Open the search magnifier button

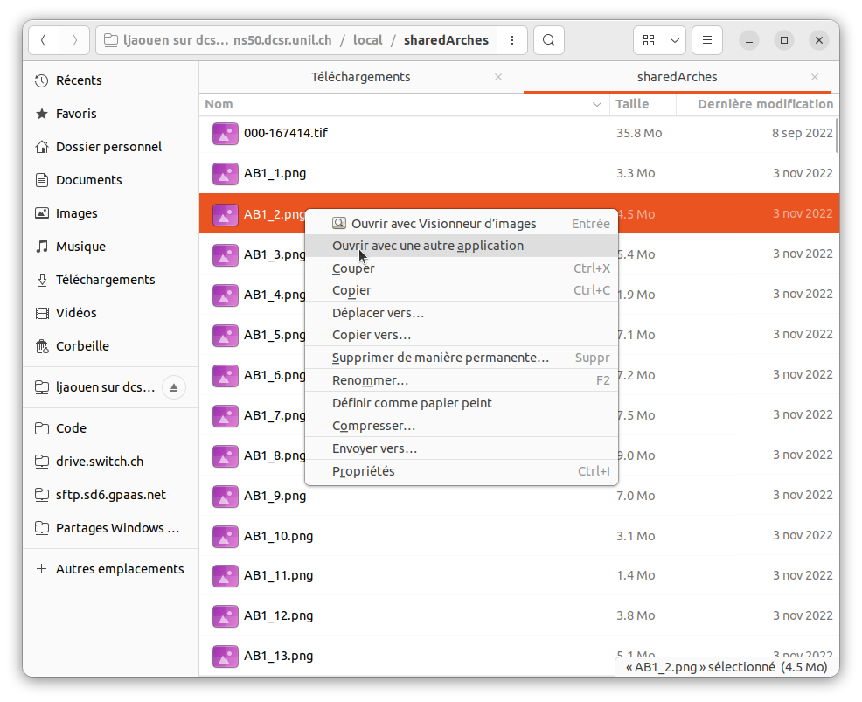click(x=548, y=40)
